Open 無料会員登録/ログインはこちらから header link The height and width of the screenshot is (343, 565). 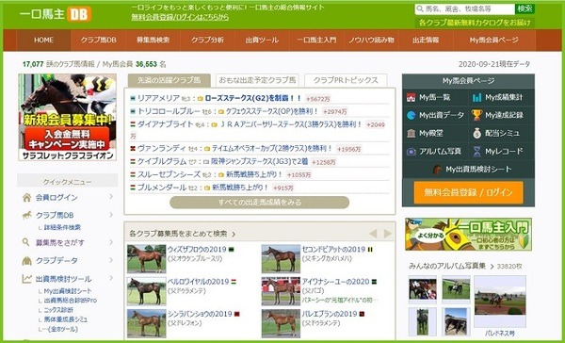point(180,17)
